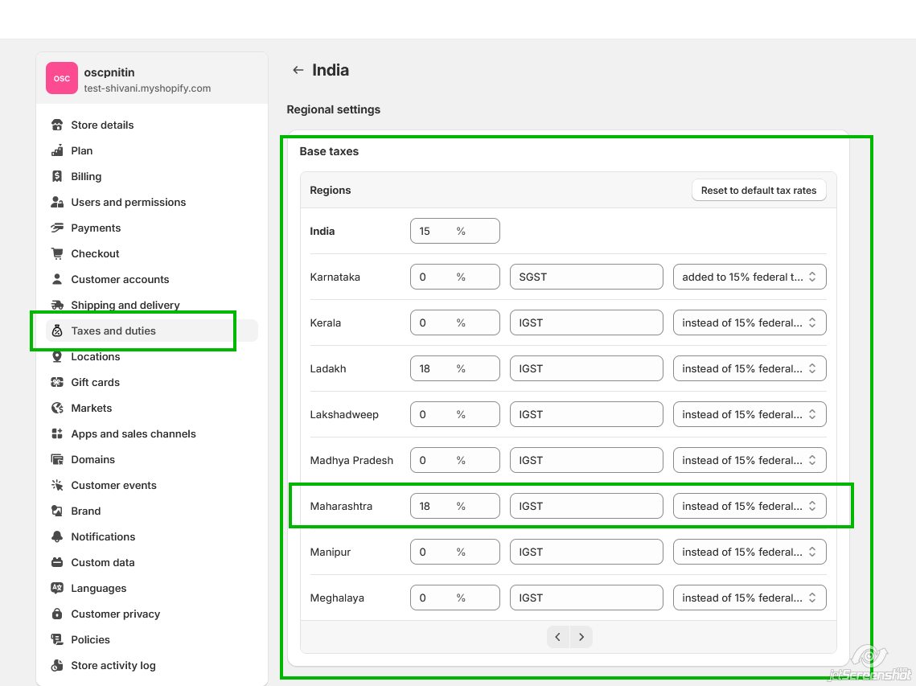
Task: Expand the Ladakh federal tax dropdown
Action: [749, 368]
